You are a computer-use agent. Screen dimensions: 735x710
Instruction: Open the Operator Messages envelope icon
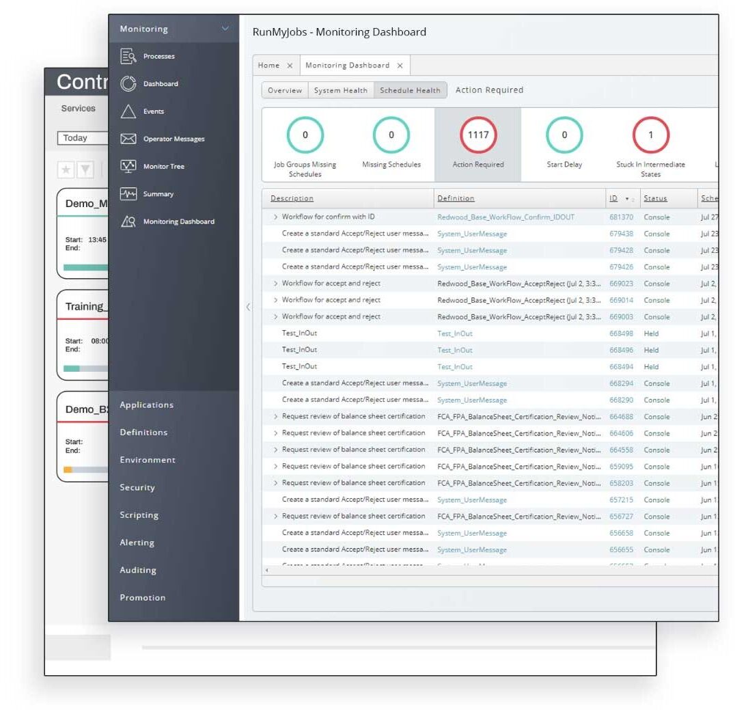128,139
